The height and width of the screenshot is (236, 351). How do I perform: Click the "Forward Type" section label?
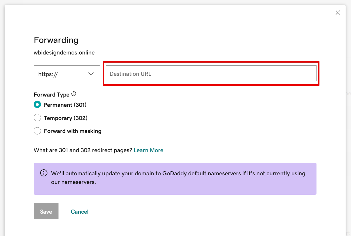51,95
